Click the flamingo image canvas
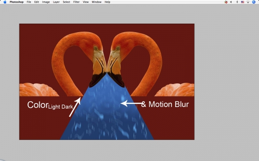The image size is (259, 161). pyautogui.click(x=107, y=82)
